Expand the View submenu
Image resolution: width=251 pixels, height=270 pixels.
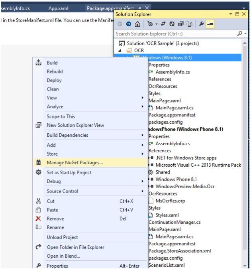[90, 98]
